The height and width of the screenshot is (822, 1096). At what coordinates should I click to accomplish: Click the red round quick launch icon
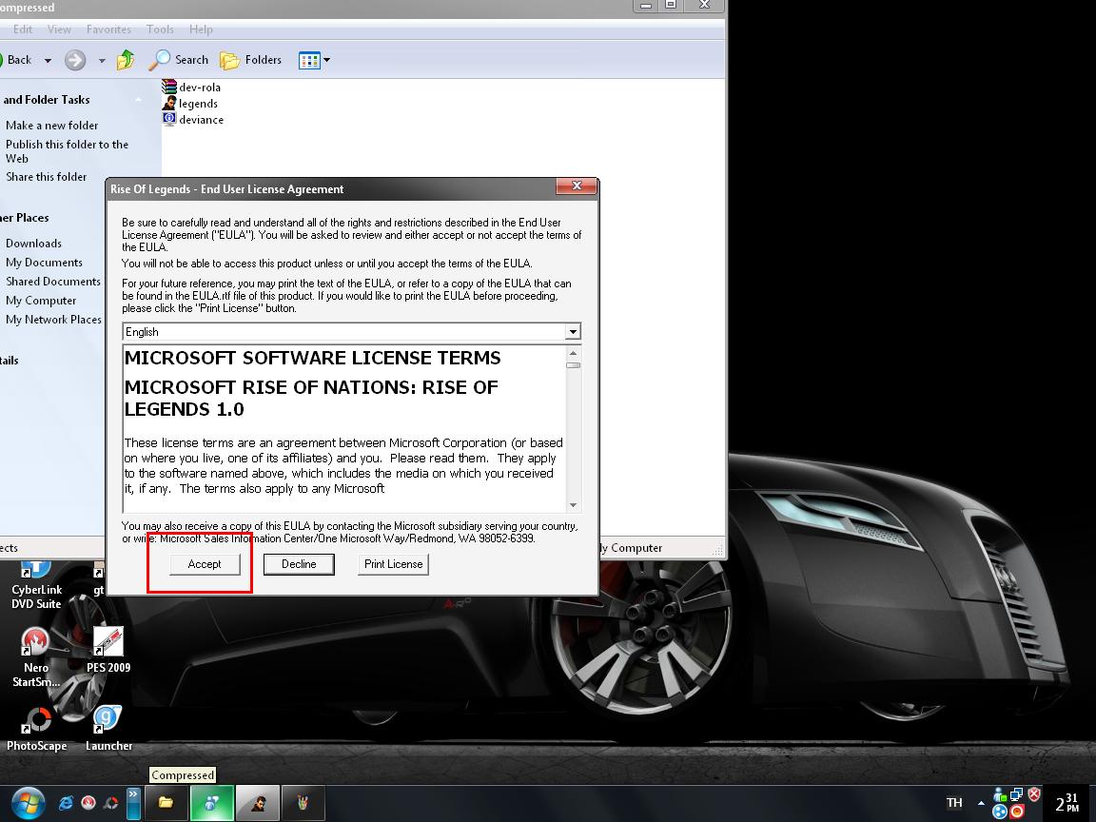pos(88,802)
